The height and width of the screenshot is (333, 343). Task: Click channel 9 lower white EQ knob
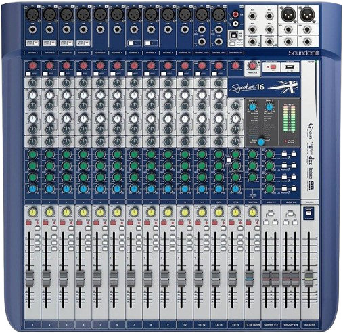[168, 119]
